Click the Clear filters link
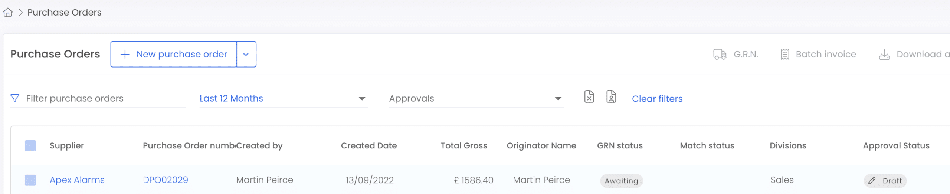This screenshot has height=194, width=950. [x=657, y=99]
